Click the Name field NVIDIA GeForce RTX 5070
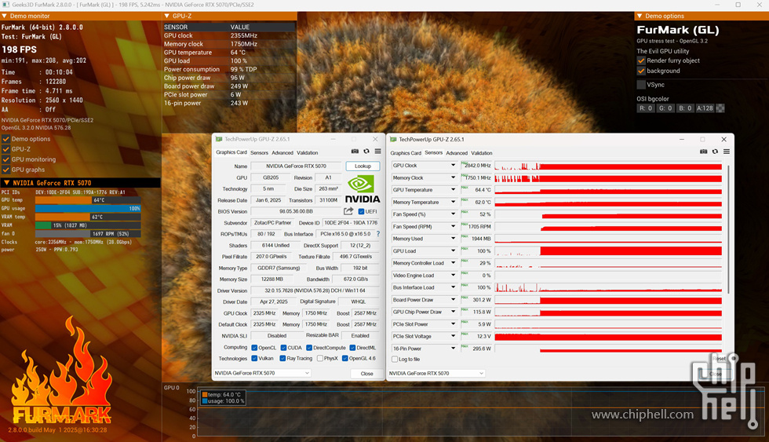Viewport: 769px width, 442px height. [296, 166]
